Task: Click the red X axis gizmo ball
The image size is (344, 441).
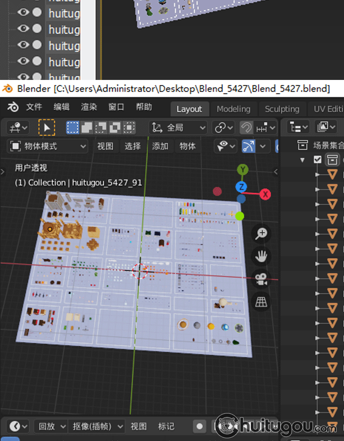Action: (265, 194)
